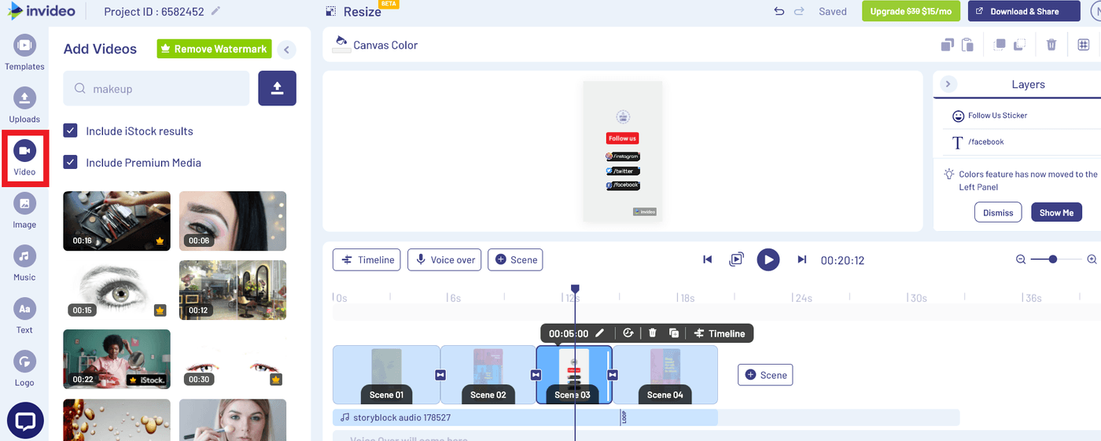Play the video preview
The width and height of the screenshot is (1101, 441).
[x=768, y=259]
